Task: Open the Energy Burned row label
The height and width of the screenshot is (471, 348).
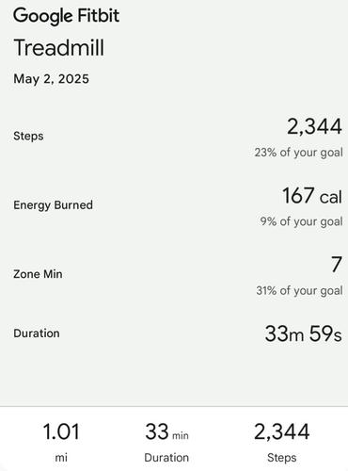Action: coord(53,205)
